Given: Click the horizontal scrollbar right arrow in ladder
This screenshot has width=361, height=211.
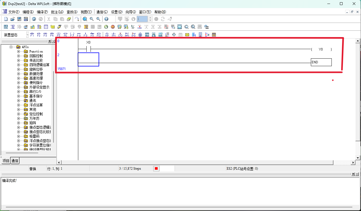Looking at the screenshot, I should [x=353, y=162].
